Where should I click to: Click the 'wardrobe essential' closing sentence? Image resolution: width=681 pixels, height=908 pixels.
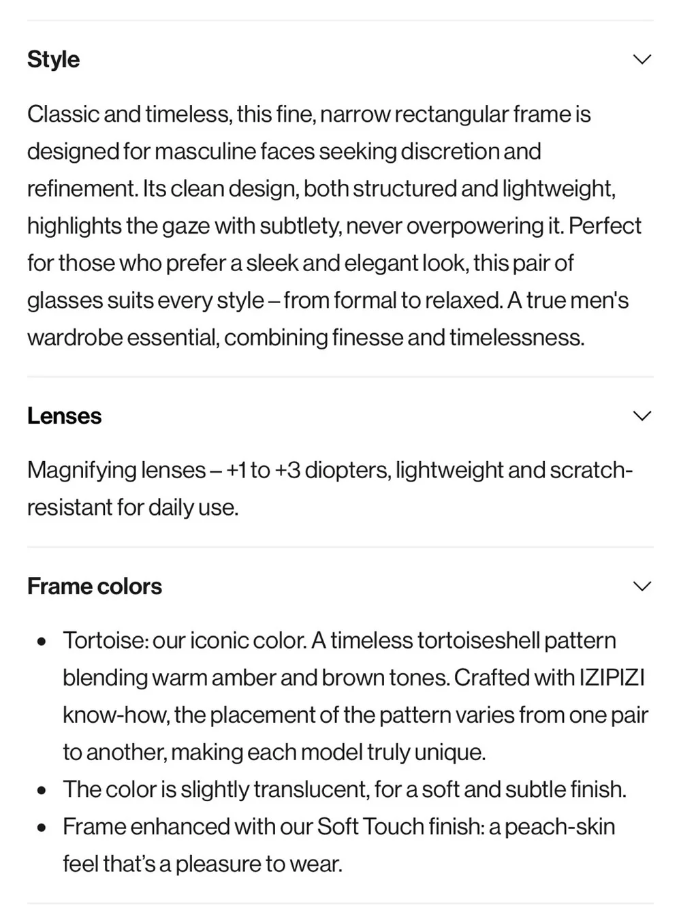point(306,337)
